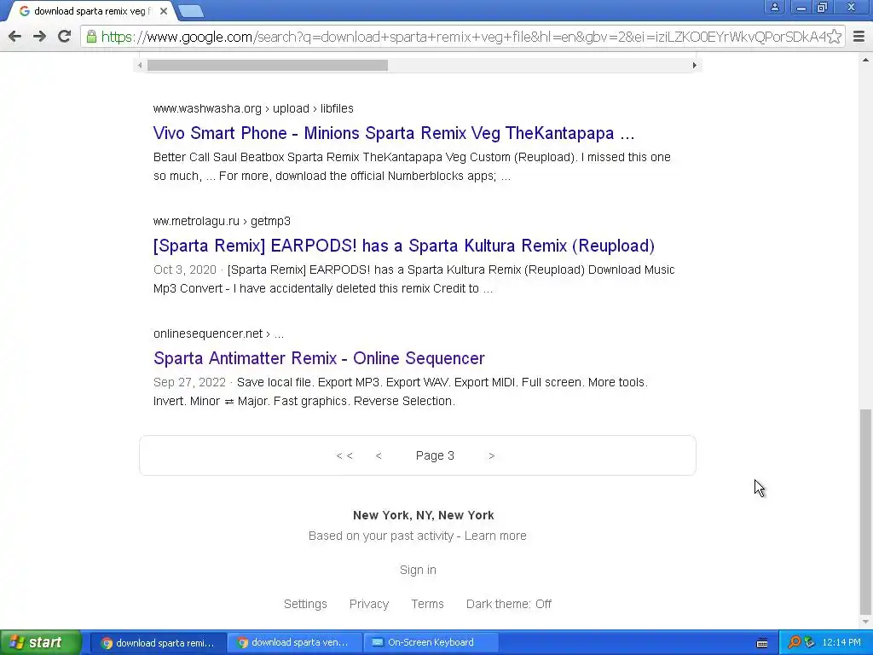Open Sparta Antimatter Remix Online Sequencer result

point(319,358)
